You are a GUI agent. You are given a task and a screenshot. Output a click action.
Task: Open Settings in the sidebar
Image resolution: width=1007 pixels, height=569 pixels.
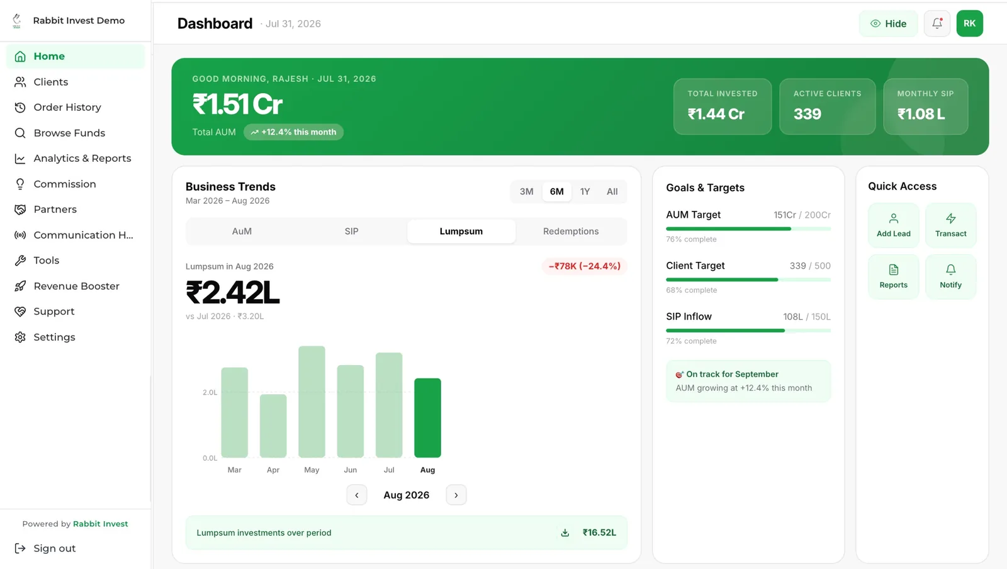pyautogui.click(x=76, y=337)
